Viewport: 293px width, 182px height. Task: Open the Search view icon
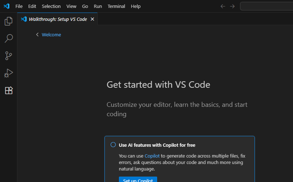pos(8,38)
